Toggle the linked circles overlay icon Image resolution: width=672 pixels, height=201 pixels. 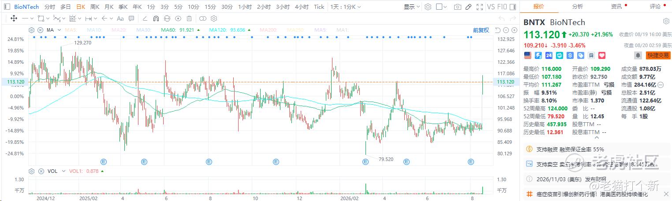202,18
